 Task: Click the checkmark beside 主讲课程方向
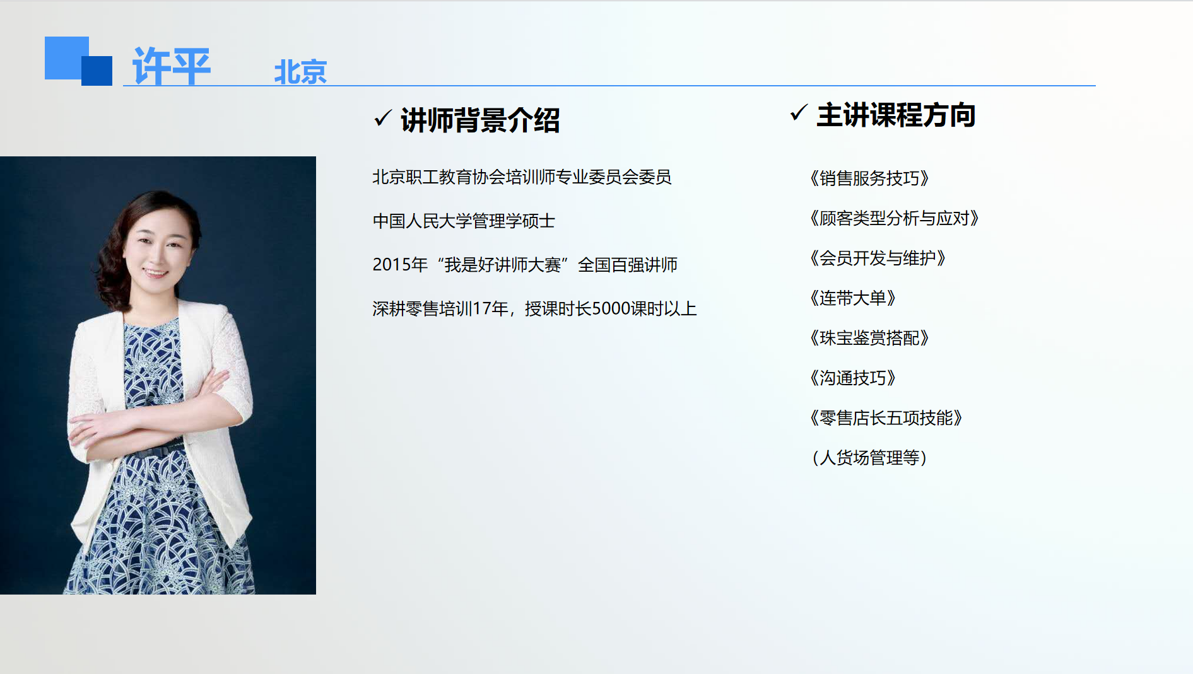click(798, 113)
